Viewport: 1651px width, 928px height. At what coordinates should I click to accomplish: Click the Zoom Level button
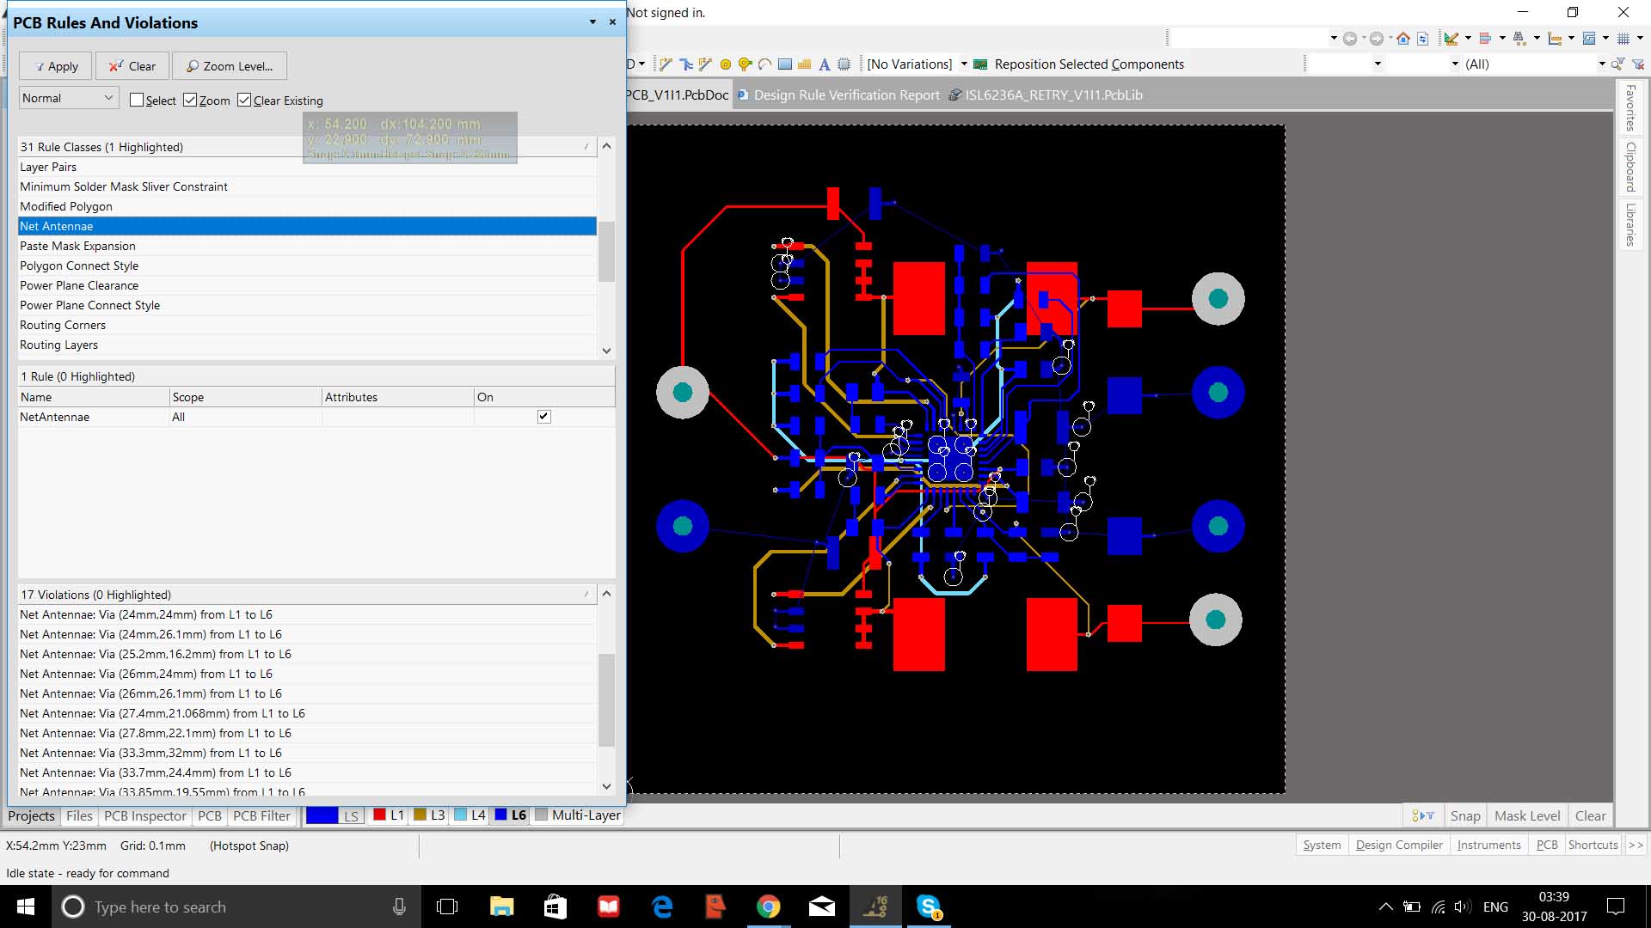click(230, 66)
